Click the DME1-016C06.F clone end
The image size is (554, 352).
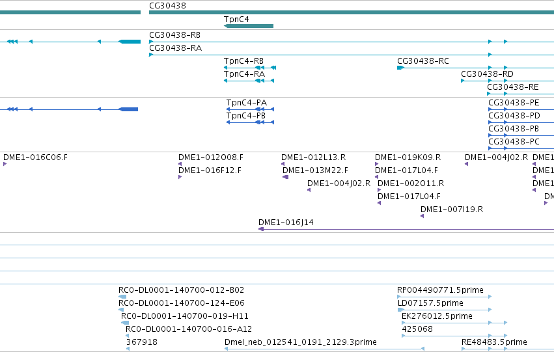(x=5, y=164)
